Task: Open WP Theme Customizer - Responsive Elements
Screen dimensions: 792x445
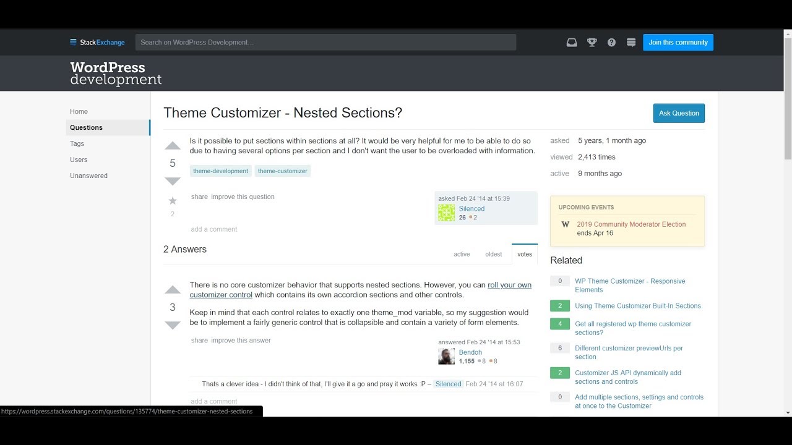Action: coord(630,286)
